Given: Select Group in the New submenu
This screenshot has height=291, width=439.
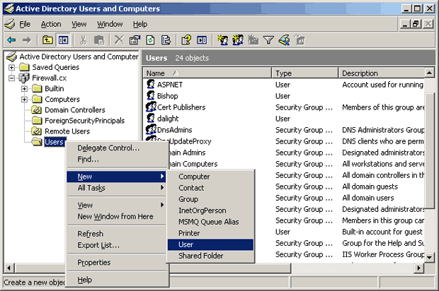Looking at the screenshot, I should [210, 199].
